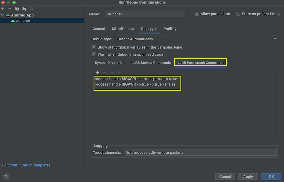Open the Debug type dropdown
Screen dimensions: 284x182
[x=197, y=39]
